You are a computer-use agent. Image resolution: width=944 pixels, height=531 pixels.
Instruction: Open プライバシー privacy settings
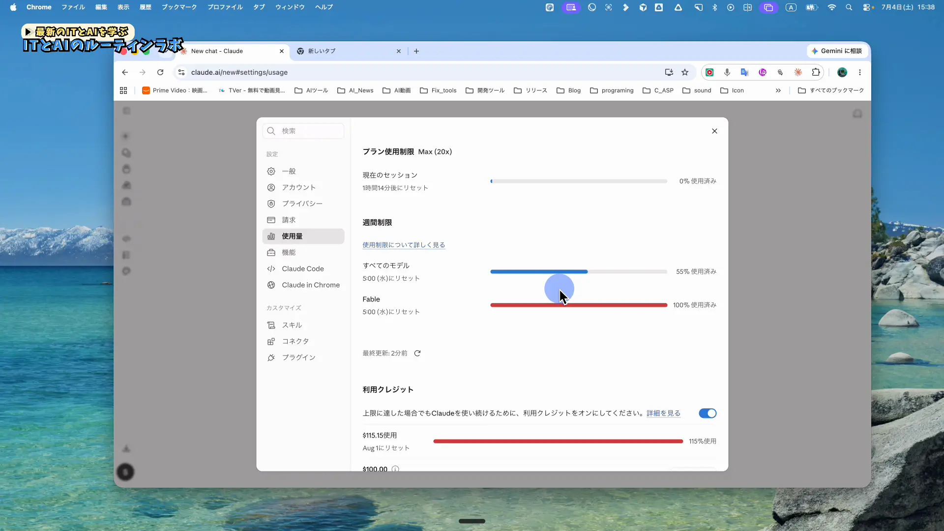pos(303,204)
